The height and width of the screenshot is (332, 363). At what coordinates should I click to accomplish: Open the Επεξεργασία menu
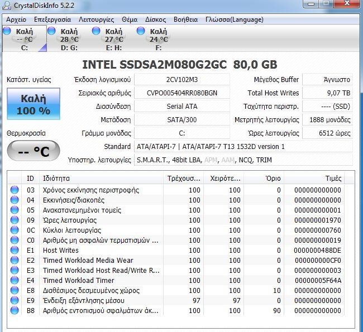click(52, 20)
